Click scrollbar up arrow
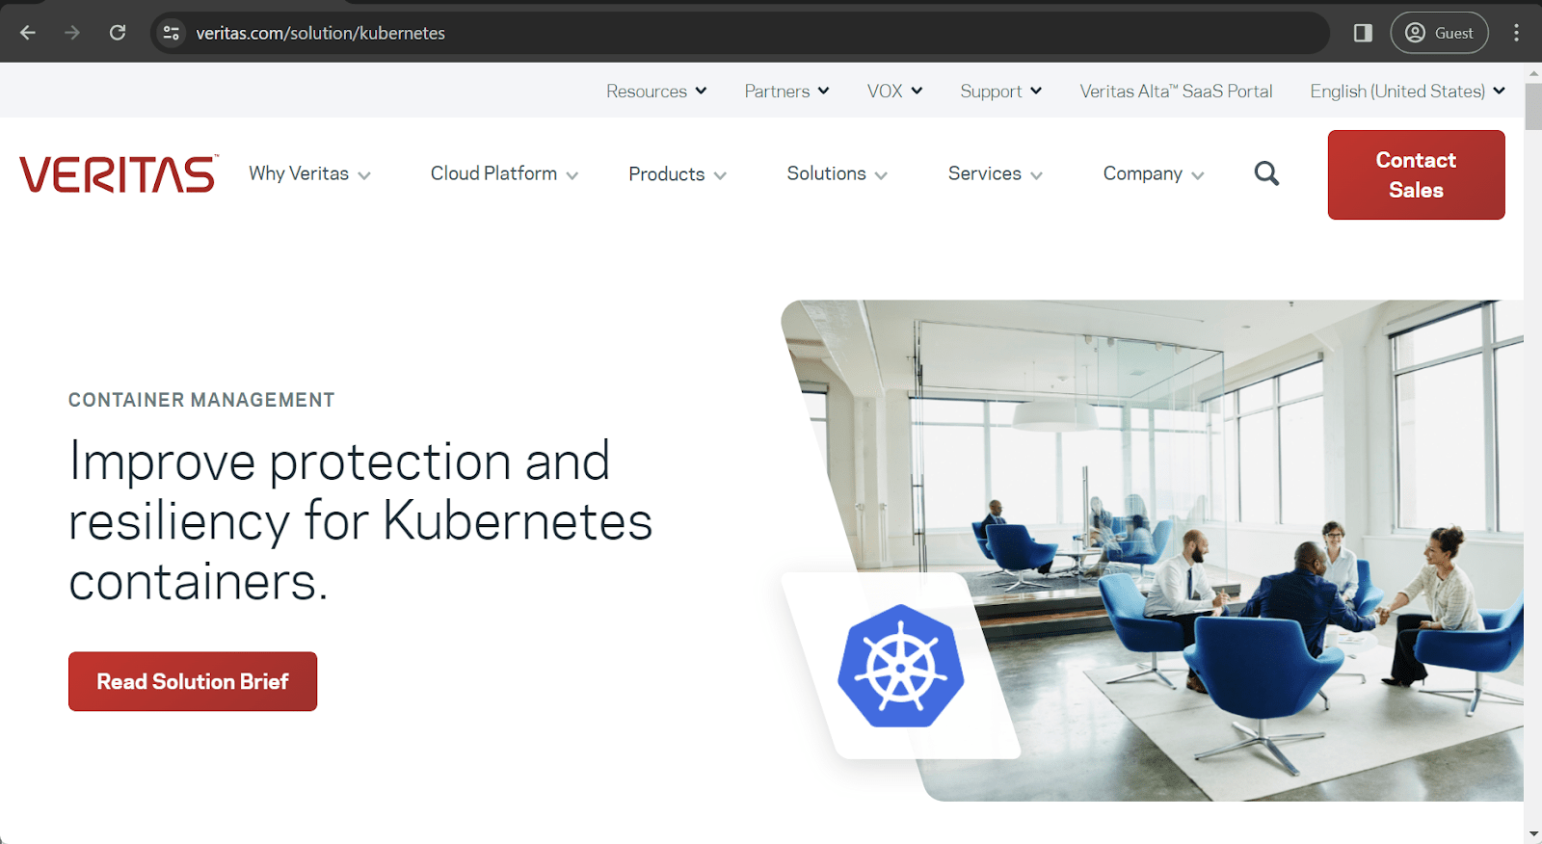Image resolution: width=1542 pixels, height=844 pixels. [x=1533, y=73]
